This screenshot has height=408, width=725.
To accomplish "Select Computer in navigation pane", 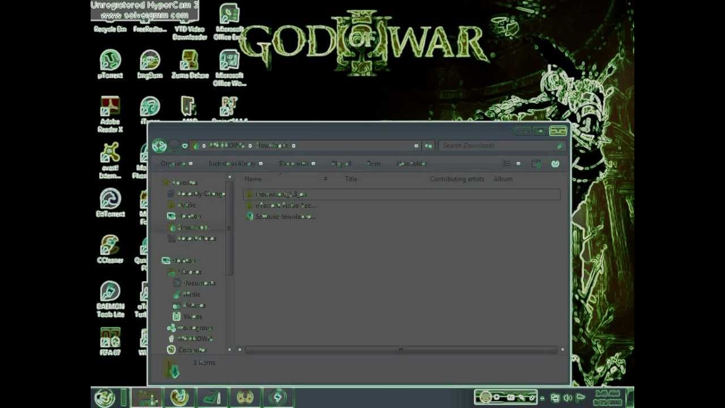I will coord(186,350).
